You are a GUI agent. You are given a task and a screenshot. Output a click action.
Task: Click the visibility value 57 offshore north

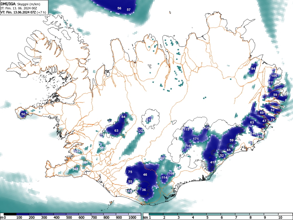click(x=129, y=10)
